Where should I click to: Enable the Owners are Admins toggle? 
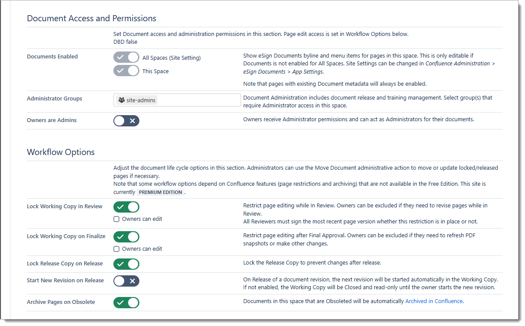pyautogui.click(x=126, y=120)
